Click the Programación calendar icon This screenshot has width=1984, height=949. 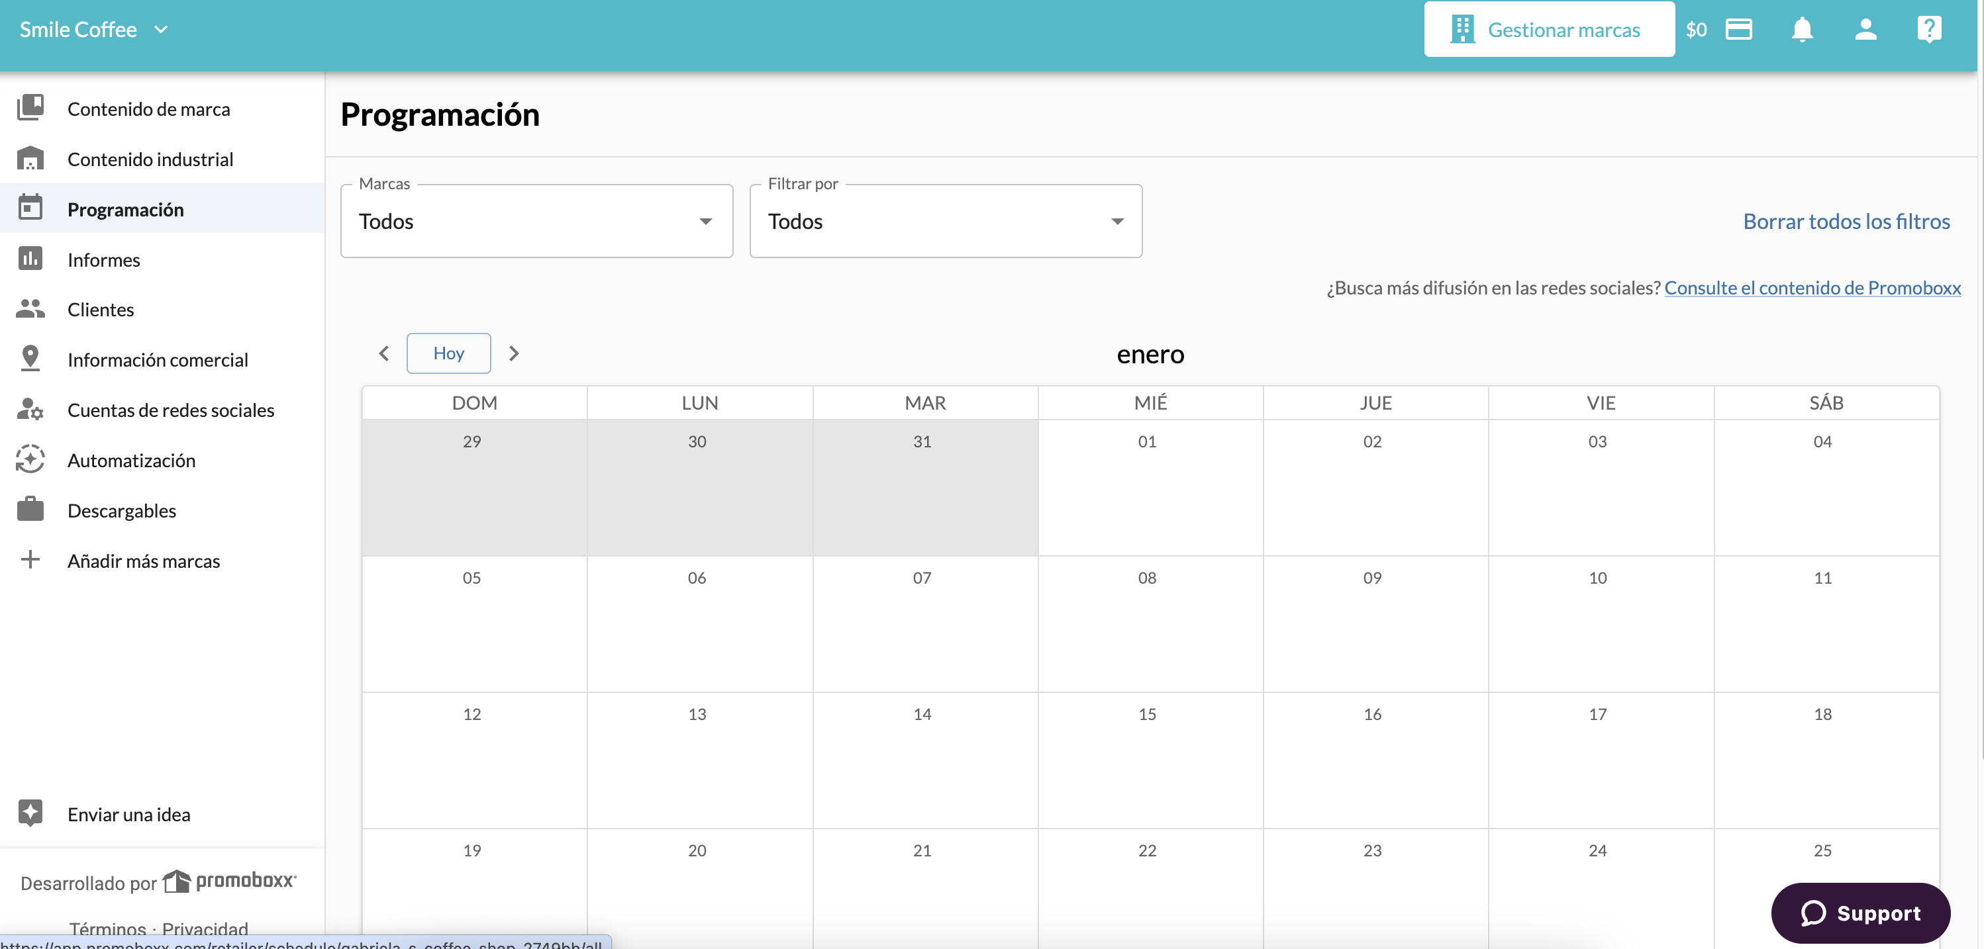(x=30, y=208)
